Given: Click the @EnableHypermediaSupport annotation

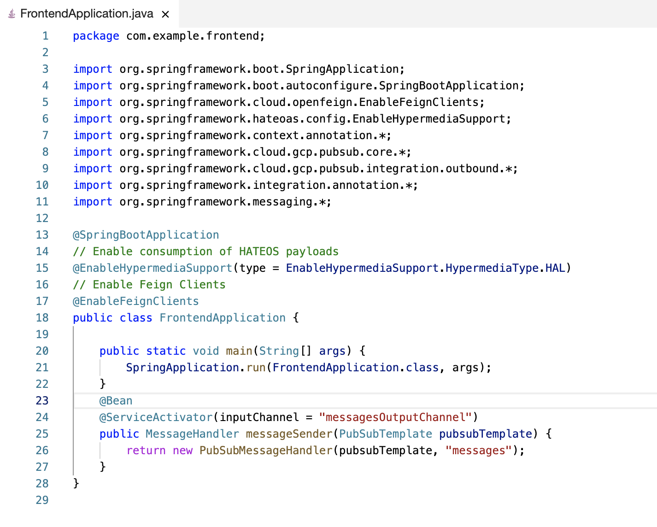Looking at the screenshot, I should point(153,268).
